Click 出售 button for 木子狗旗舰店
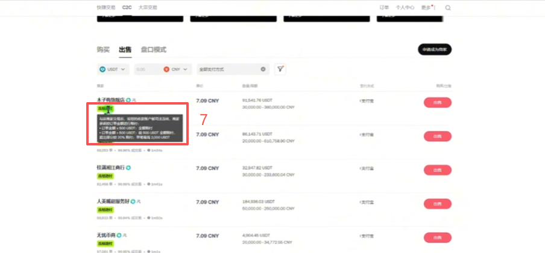 click(x=438, y=103)
